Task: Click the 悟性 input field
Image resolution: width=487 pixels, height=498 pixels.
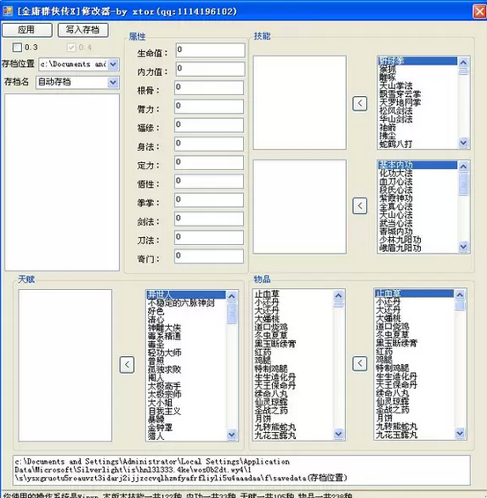Action: coord(210,182)
